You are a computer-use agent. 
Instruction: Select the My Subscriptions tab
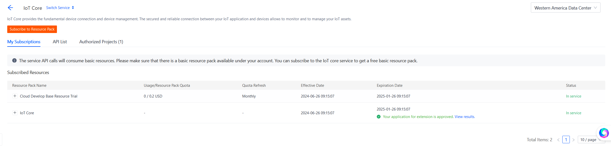click(x=24, y=42)
